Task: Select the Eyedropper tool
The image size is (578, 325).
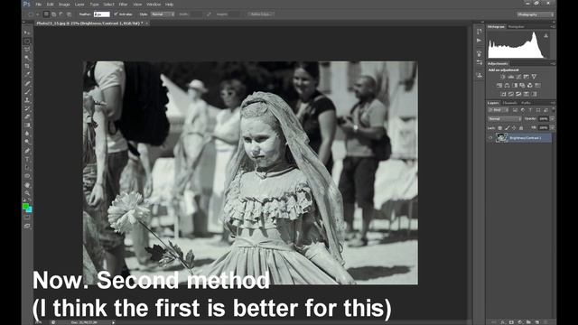Action: [27, 75]
